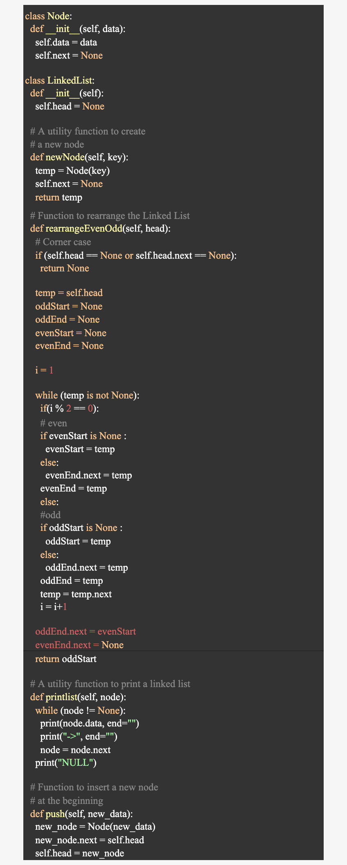The height and width of the screenshot is (865, 347).
Task: Click the print("NULL") statement
Action: 66,763
